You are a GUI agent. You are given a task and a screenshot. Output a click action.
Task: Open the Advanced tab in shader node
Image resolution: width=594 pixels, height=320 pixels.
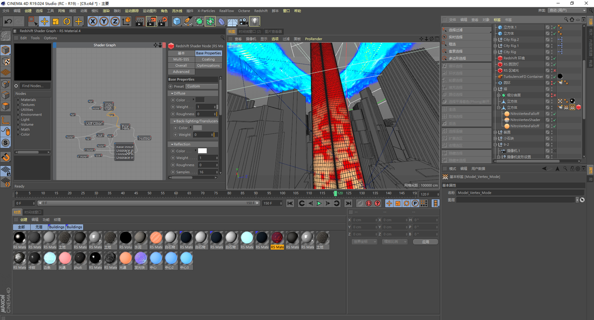tap(181, 71)
